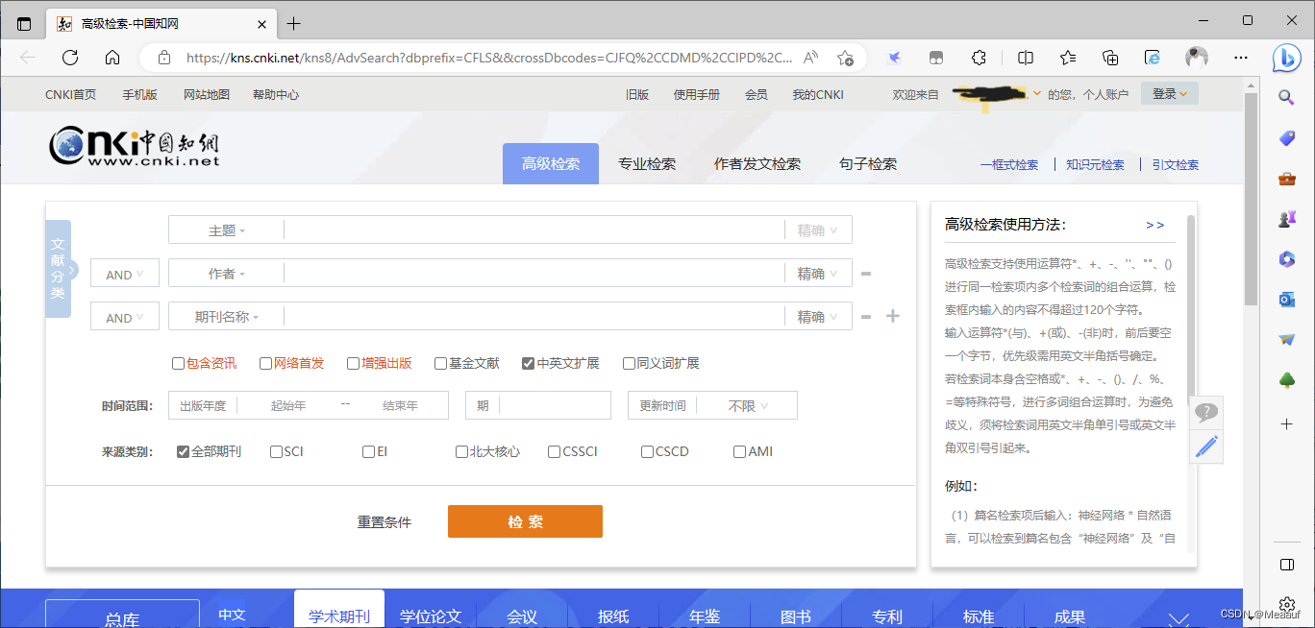The image size is (1315, 628).
Task: Click the 主题 search text input field
Action: pyautogui.click(x=534, y=230)
